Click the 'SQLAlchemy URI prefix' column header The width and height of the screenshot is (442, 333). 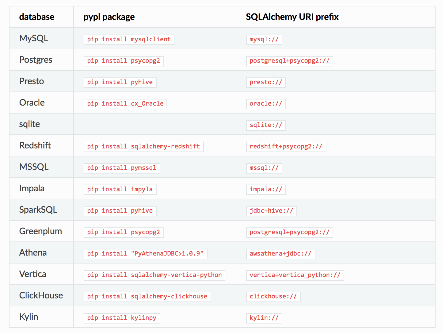[x=292, y=17]
